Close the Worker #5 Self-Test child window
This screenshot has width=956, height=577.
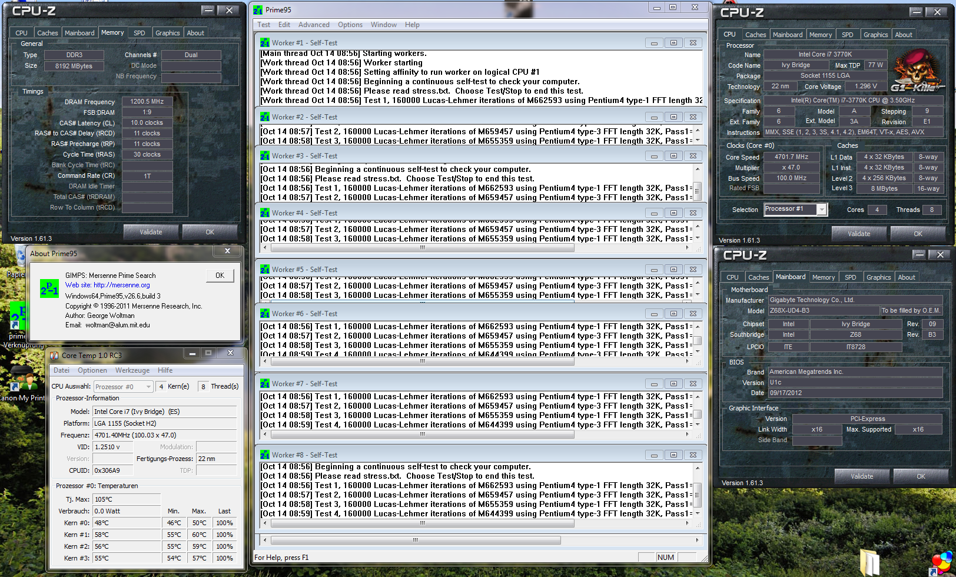[693, 270]
